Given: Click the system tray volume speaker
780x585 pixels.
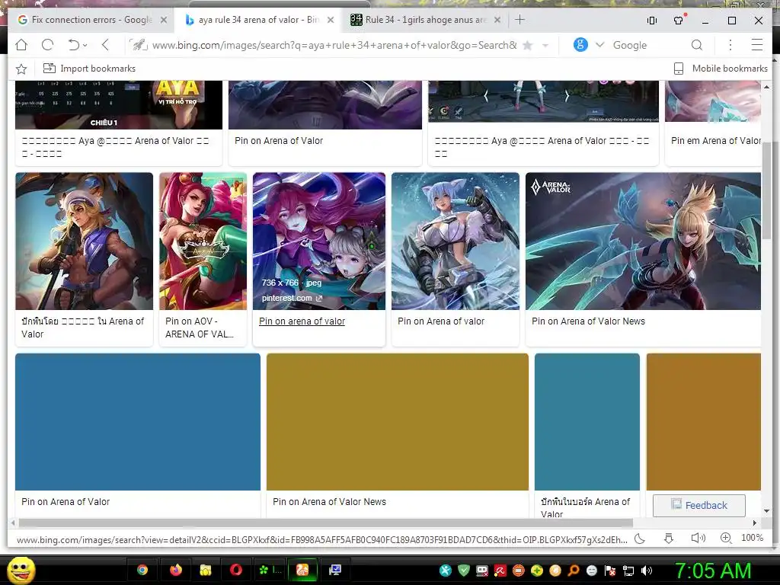Looking at the screenshot, I should tap(647, 571).
